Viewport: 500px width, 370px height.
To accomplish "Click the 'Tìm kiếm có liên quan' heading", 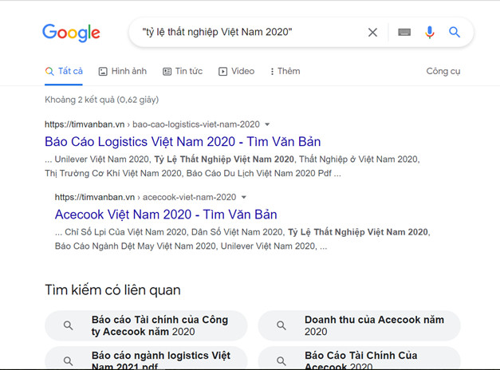I will coord(113,290).
